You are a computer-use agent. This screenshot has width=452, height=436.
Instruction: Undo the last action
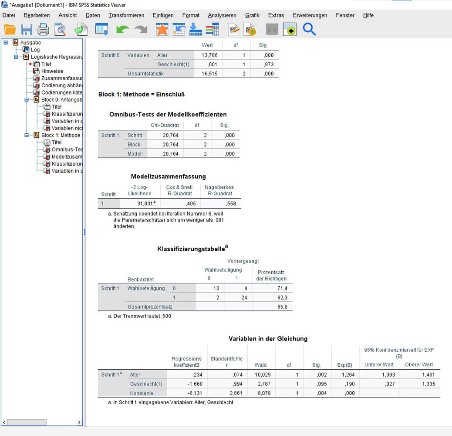click(x=122, y=29)
